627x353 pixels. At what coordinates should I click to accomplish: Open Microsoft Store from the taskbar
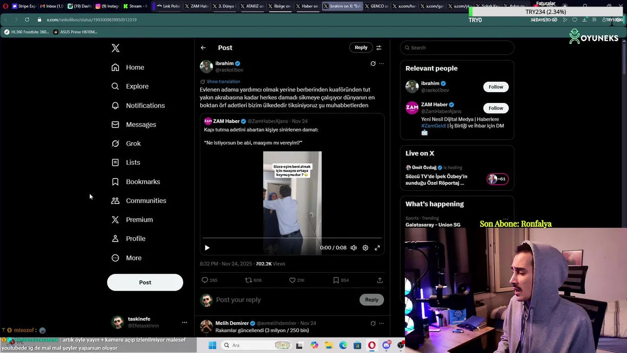coord(358,345)
